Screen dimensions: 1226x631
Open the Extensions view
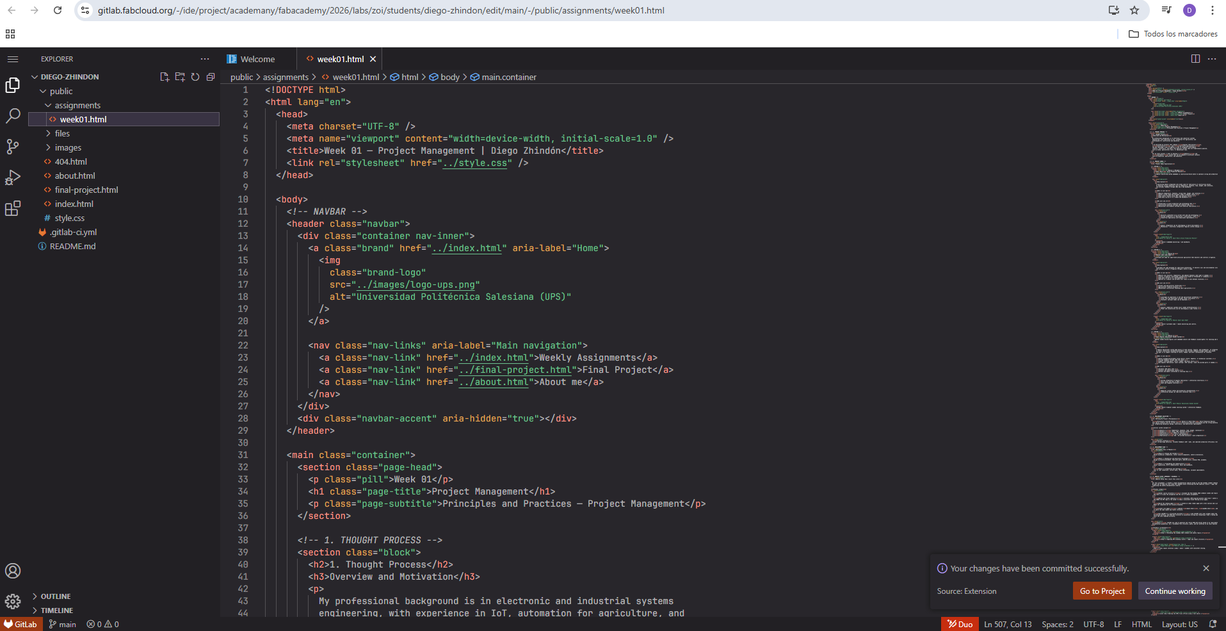(x=13, y=208)
